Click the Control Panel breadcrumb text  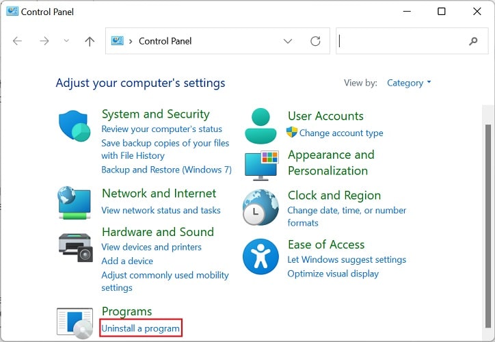(x=165, y=41)
